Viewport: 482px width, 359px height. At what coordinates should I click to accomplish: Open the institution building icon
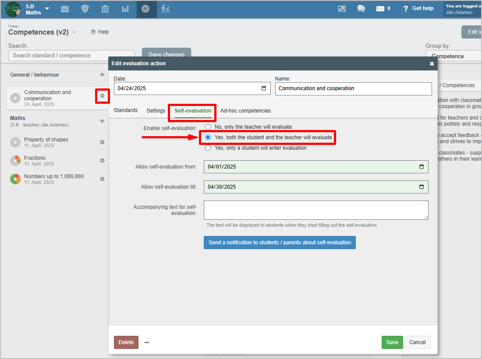coord(105,9)
